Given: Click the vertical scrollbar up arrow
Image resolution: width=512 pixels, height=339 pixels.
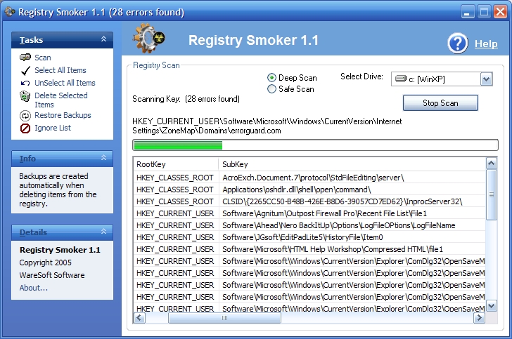Looking at the screenshot, I should coord(492,163).
